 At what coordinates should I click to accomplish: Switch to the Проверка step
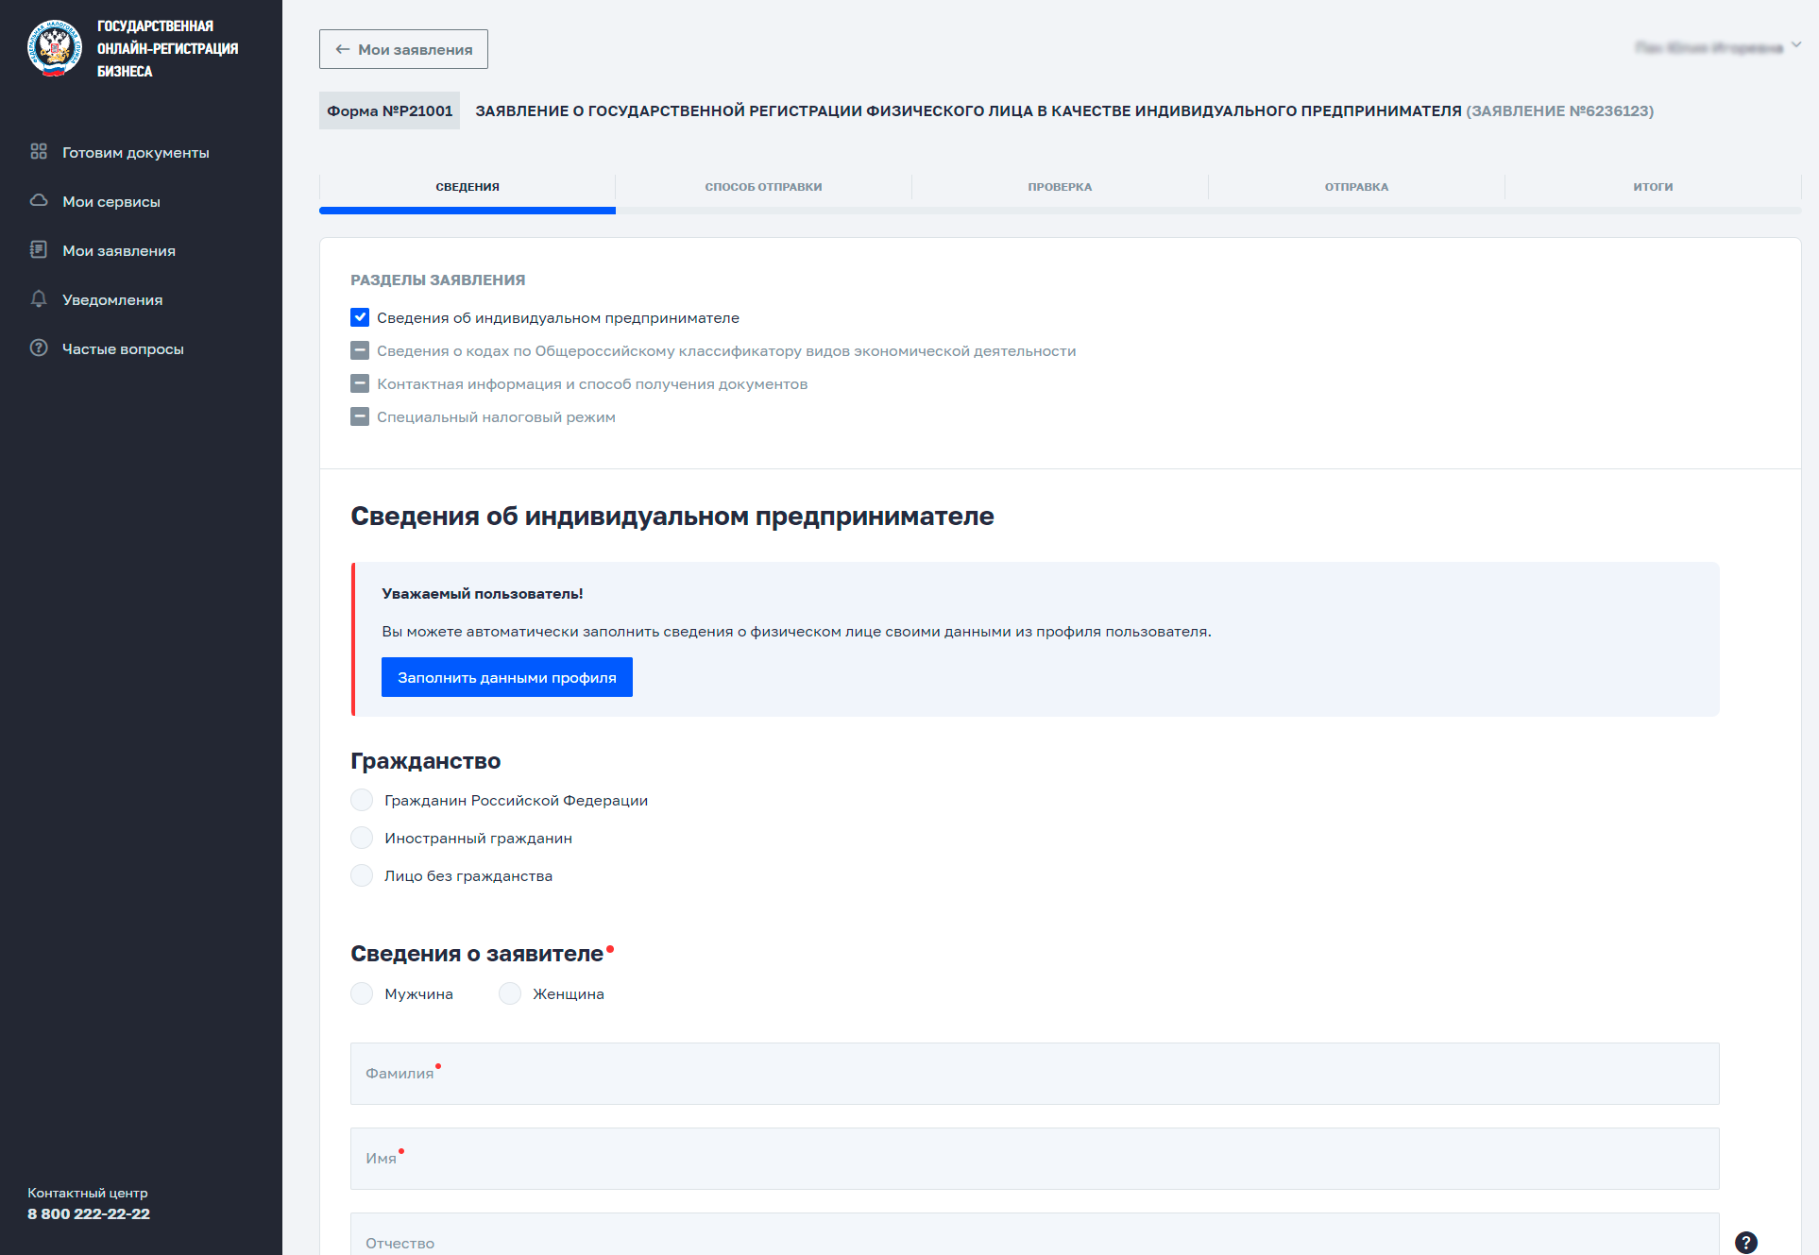point(1060,187)
